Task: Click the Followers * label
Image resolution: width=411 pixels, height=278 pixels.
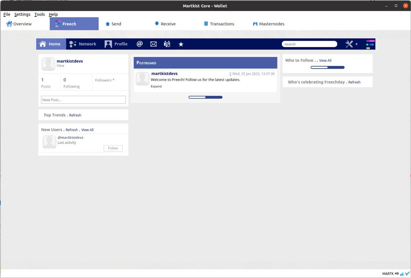Action: [x=105, y=80]
